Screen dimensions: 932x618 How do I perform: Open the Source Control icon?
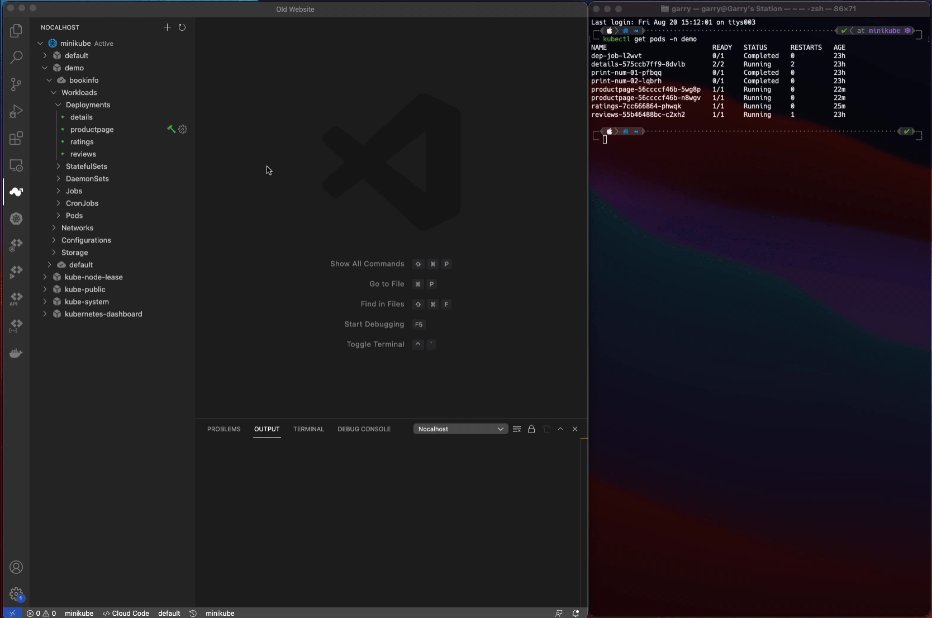16,84
